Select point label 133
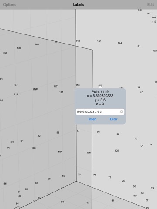Image resolution: width=157 pixels, height=209 pixels. (16, 84)
